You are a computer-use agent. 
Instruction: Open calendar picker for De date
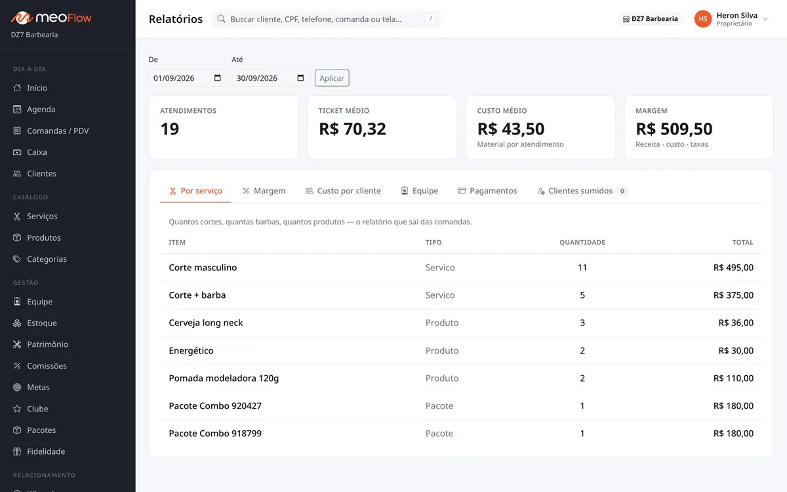point(218,78)
